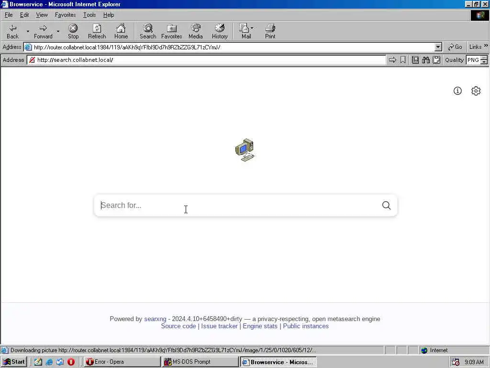Click the Browservice taskbar button

278,362
